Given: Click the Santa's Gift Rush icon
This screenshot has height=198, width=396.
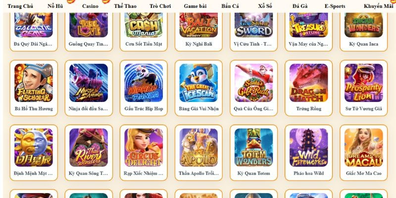Looking at the screenshot, I should point(254,83).
